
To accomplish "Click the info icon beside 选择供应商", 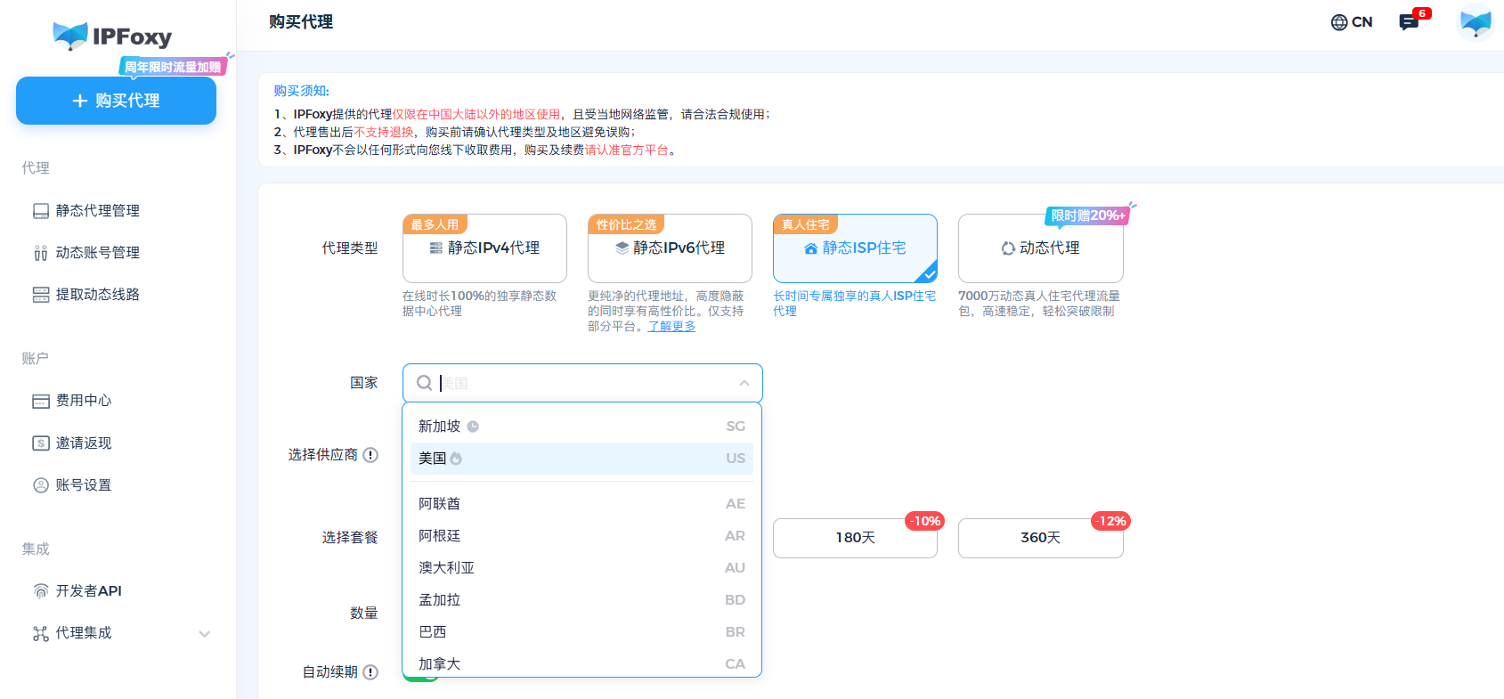I will click(370, 455).
